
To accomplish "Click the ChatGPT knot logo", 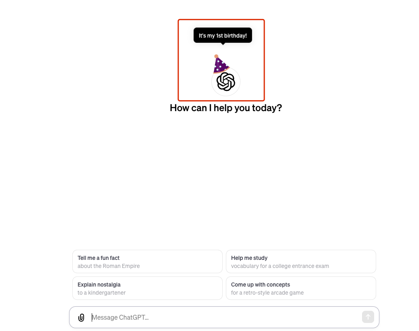I will tap(226, 82).
